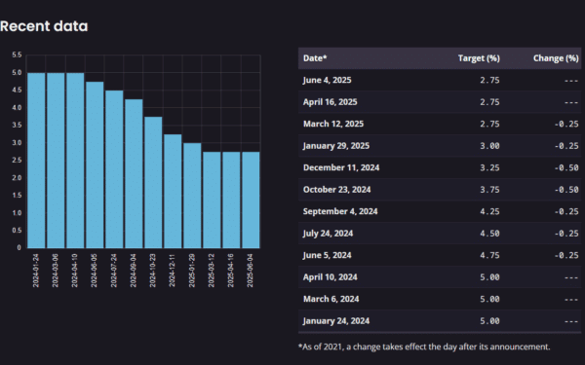Click the January 24, 2024 row
This screenshot has height=365, width=585.
(440, 321)
